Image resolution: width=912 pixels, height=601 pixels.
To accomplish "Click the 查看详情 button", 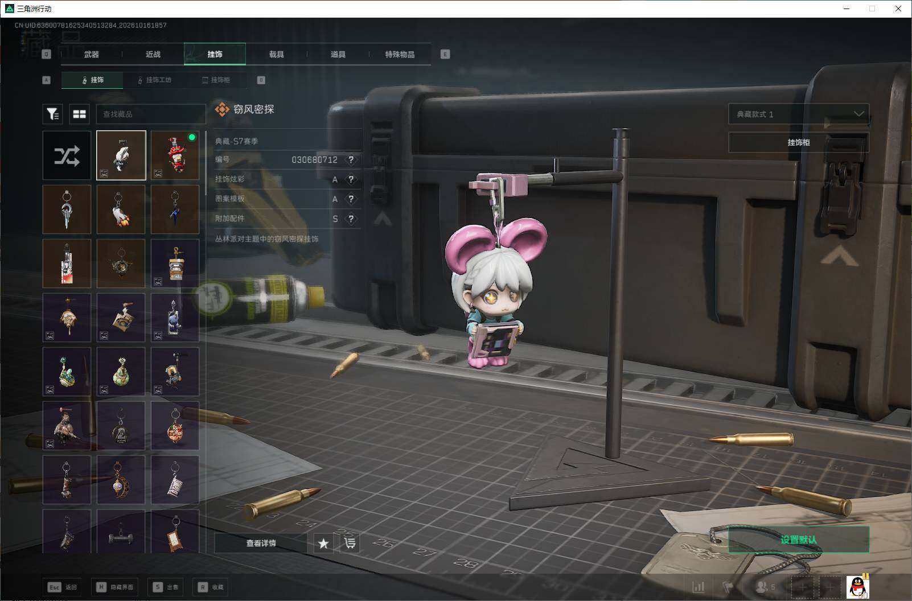I will point(261,543).
